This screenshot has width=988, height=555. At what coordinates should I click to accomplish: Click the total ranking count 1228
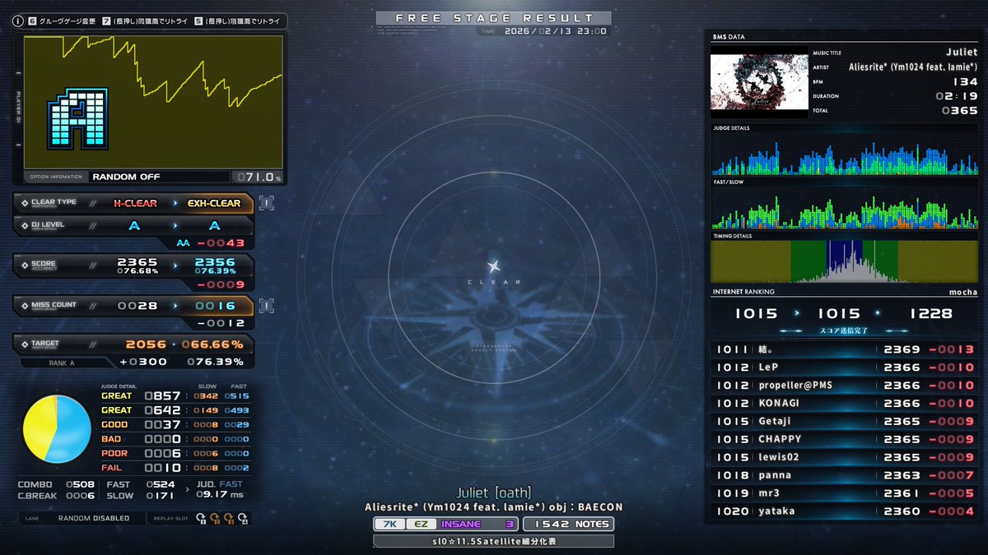point(930,313)
